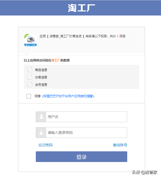Click the 淘工厂打单 printer app icon
Image resolution: width=161 pixels, height=178 pixels.
30,40
